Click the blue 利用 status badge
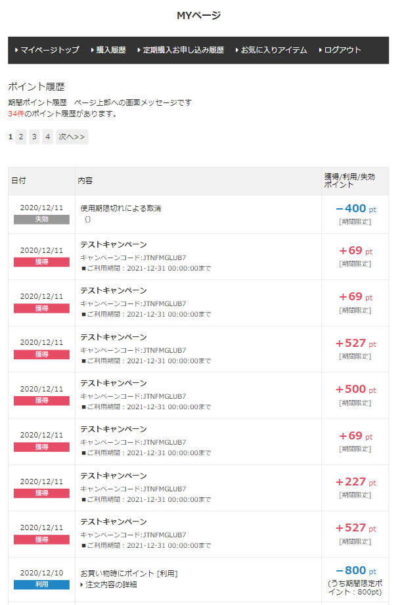 [x=41, y=584]
